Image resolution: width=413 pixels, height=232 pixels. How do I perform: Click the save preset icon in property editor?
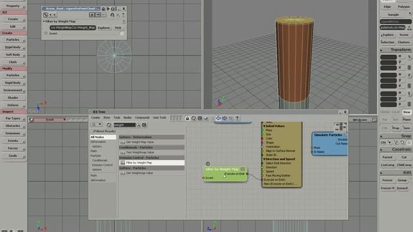[x=97, y=15]
